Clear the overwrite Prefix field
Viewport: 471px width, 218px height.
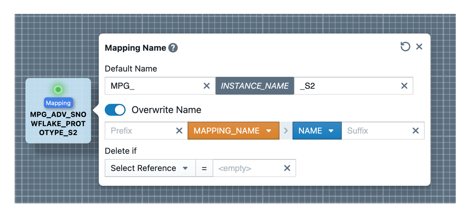point(179,131)
